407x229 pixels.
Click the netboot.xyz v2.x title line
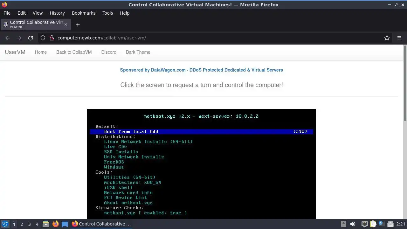(201, 116)
